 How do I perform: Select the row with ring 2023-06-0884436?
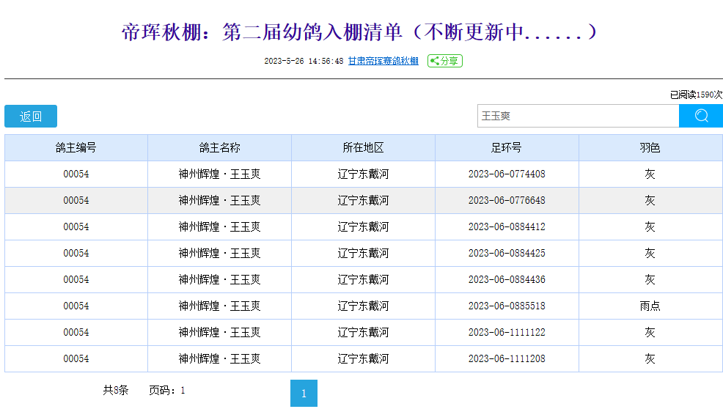pyautogui.click(x=507, y=279)
